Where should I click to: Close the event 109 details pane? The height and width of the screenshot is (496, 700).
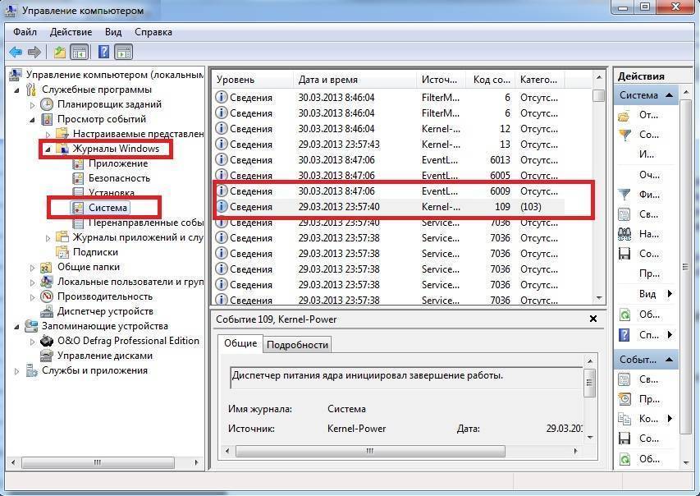pos(593,319)
